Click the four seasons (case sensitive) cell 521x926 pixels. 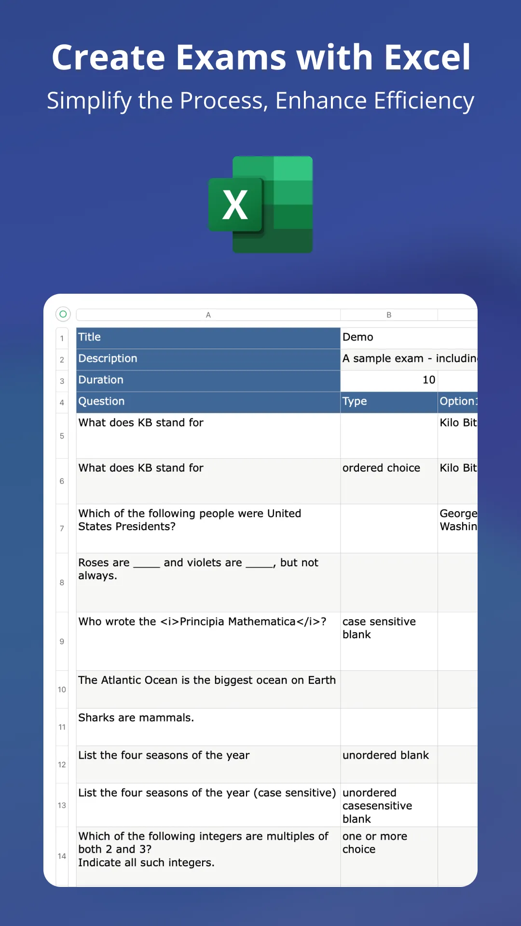[208, 805]
